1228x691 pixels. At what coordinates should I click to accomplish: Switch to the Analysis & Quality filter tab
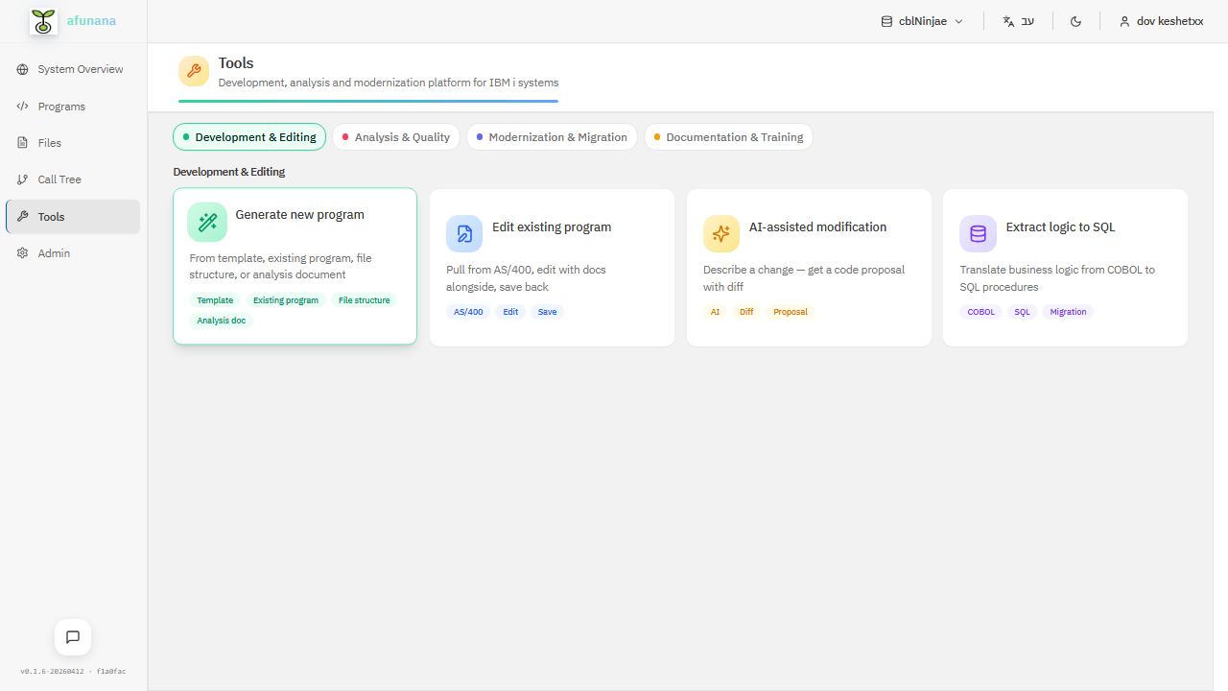point(395,136)
